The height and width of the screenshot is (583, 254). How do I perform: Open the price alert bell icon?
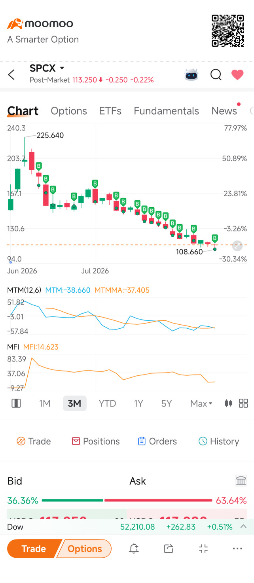click(x=134, y=549)
